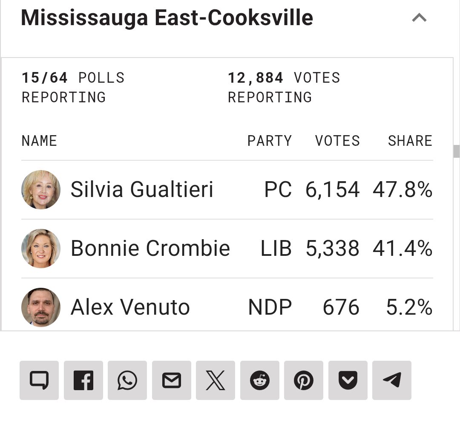Click Bonnie Crombie's photo
460x423 pixels.
[41, 249]
